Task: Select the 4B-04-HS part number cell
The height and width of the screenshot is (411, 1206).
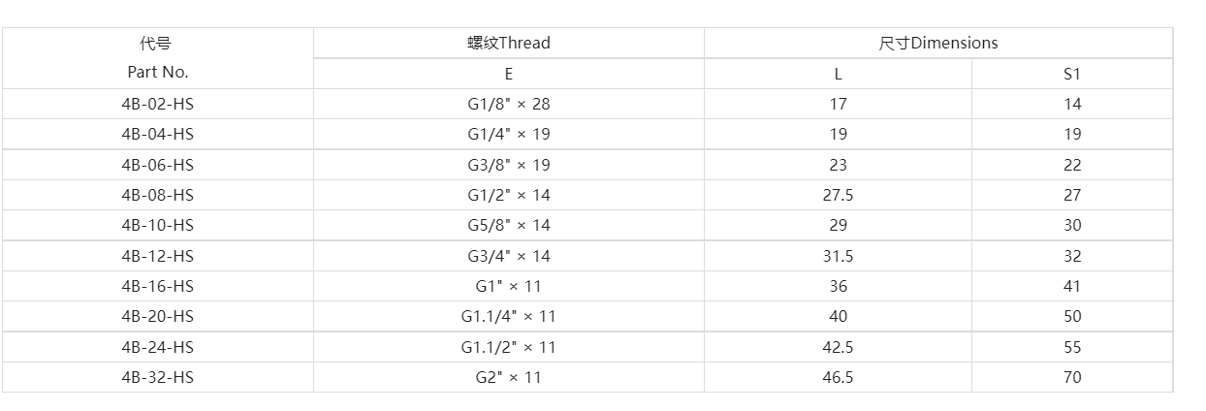Action: tap(158, 134)
